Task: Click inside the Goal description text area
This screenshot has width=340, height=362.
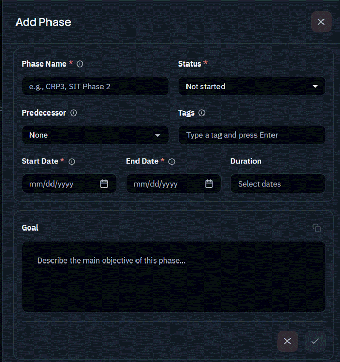Action: point(174,277)
